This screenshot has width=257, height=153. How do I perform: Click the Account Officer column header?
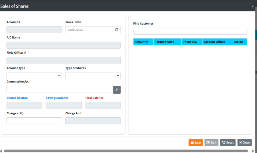pos(217,42)
